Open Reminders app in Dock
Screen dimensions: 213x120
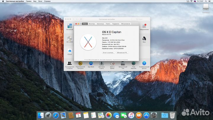pyautogui.click(x=93, y=115)
